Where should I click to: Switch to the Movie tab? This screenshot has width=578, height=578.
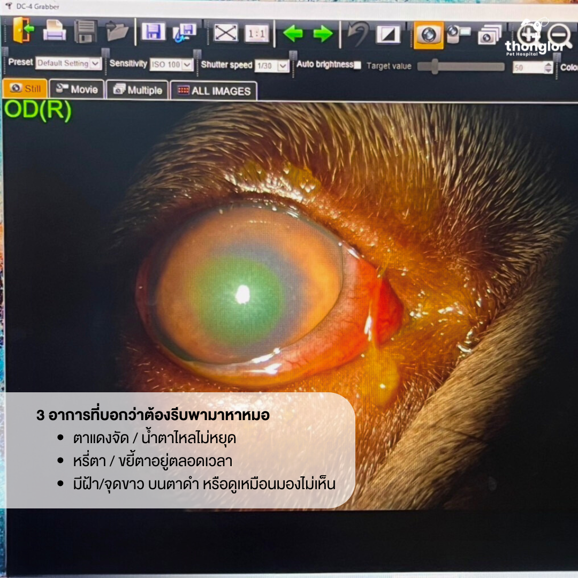(x=77, y=89)
